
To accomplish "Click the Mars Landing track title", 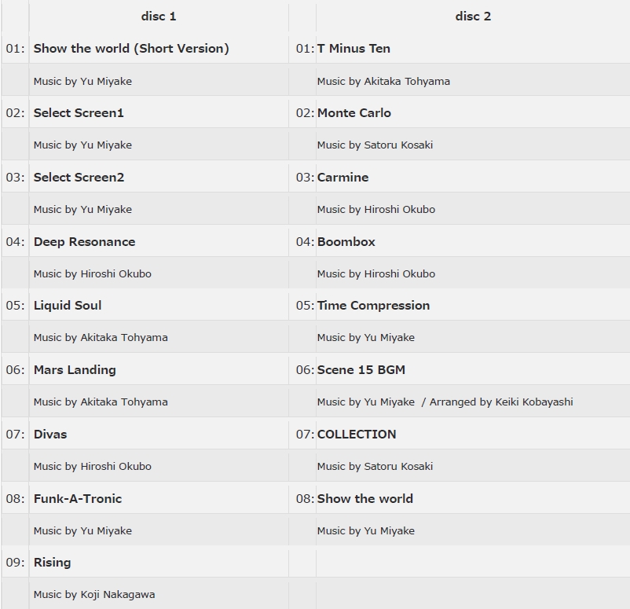I will (x=75, y=370).
